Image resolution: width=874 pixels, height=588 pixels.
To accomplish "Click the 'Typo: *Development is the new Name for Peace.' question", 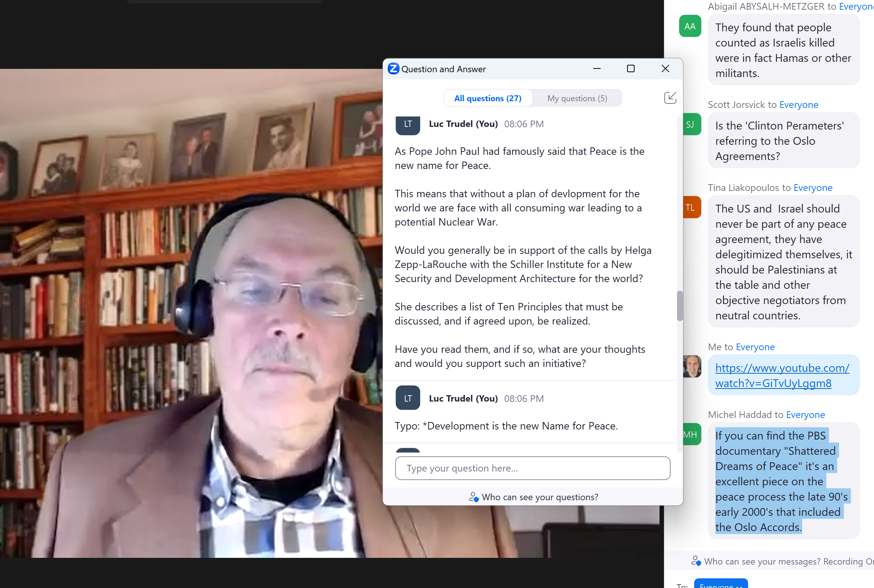I will coord(506,426).
